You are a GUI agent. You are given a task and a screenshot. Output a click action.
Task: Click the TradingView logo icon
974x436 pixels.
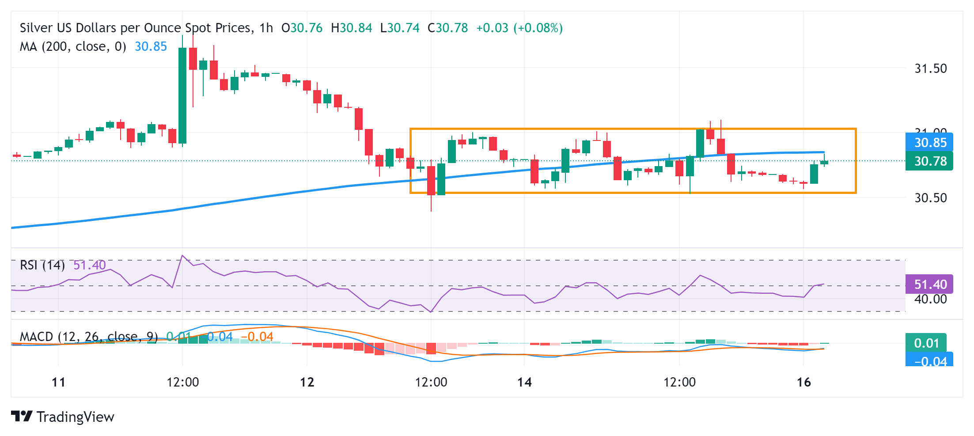pos(21,416)
